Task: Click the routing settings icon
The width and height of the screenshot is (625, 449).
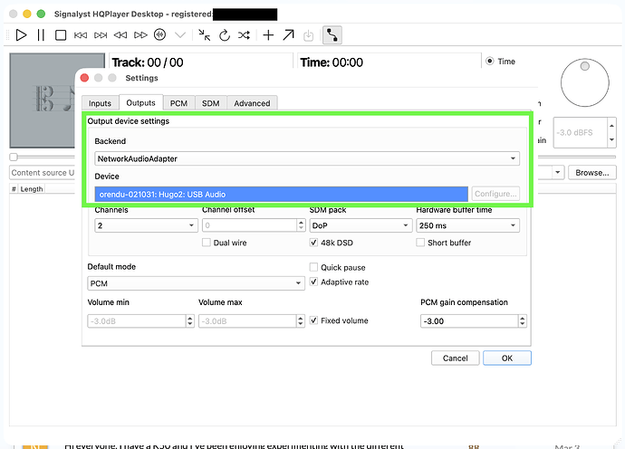Action: (x=332, y=35)
